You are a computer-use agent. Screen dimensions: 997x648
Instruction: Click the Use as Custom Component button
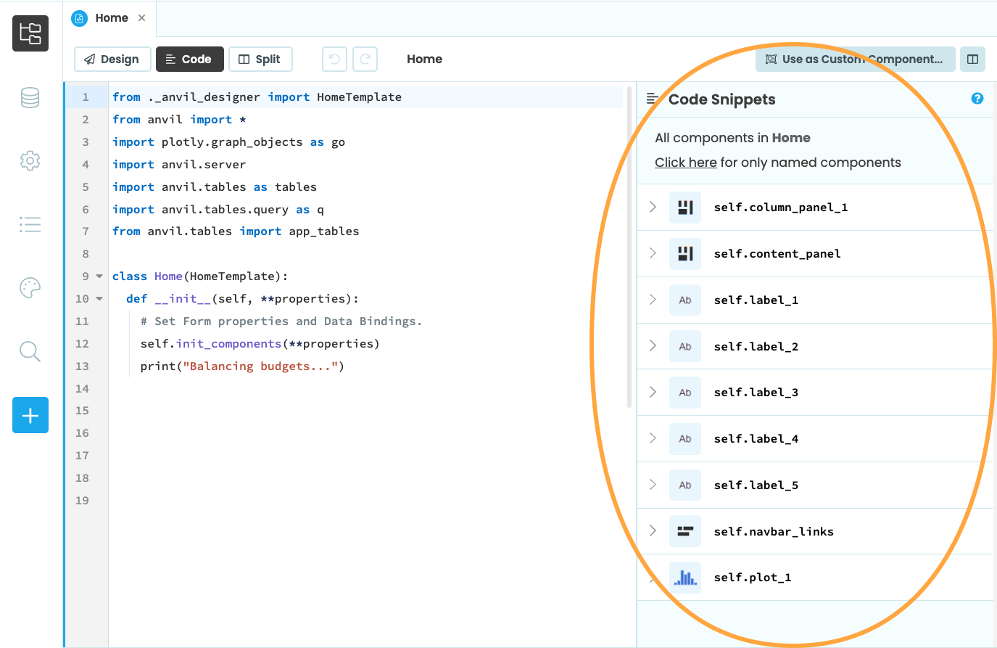tap(855, 59)
